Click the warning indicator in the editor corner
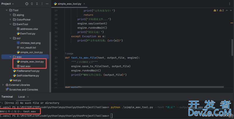234x119 pixels. tap(216, 10)
